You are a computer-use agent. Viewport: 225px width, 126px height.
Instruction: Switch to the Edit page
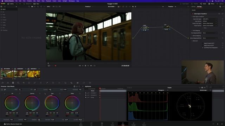[102, 124]
